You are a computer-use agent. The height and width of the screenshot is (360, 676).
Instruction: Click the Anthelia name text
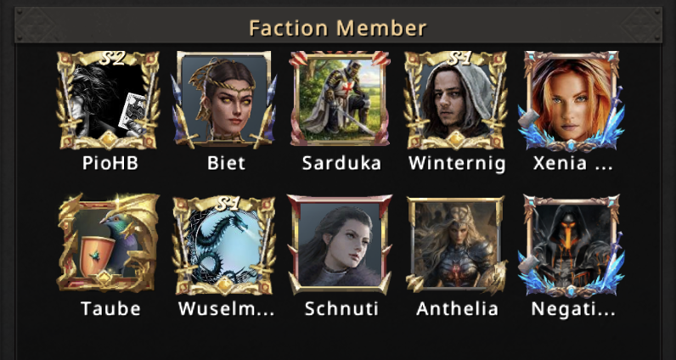457,309
